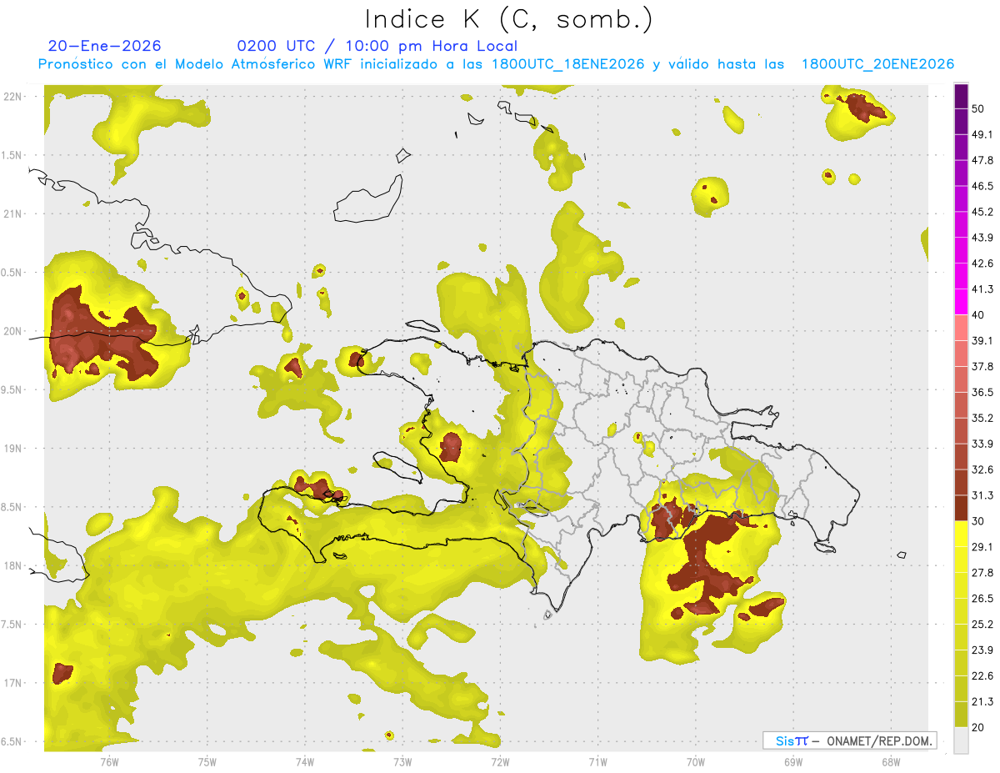Click the '20' value on color scale
This screenshot has width=1000, height=773.
pos(979,727)
